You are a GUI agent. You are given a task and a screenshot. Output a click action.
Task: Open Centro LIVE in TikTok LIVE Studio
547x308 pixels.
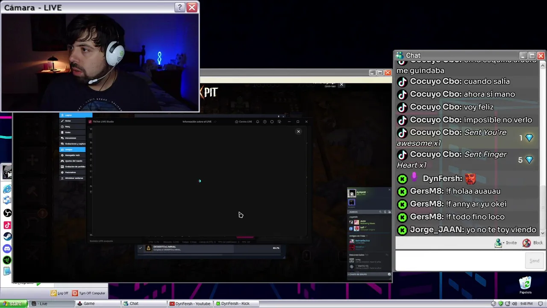244,121
